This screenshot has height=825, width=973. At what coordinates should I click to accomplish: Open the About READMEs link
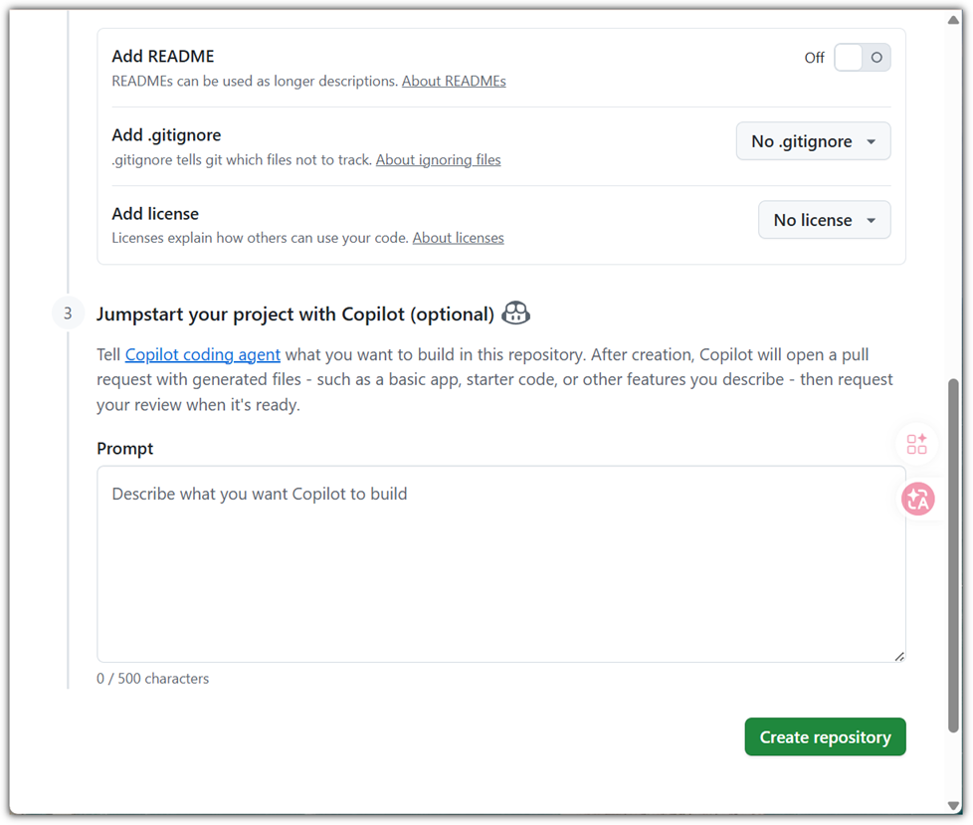tap(454, 82)
